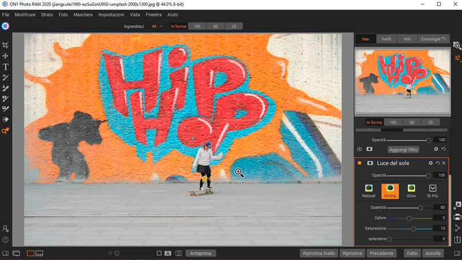The height and width of the screenshot is (260, 462).
Task: Click the Fatto button
Action: point(412,253)
